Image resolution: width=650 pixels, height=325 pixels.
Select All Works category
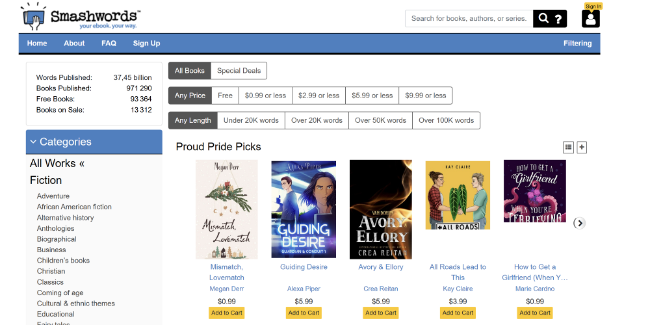click(x=57, y=163)
